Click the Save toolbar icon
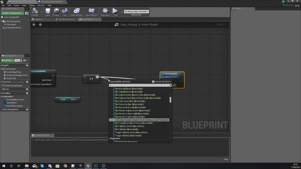Viewport: 301px width, 169px height. 48,12
